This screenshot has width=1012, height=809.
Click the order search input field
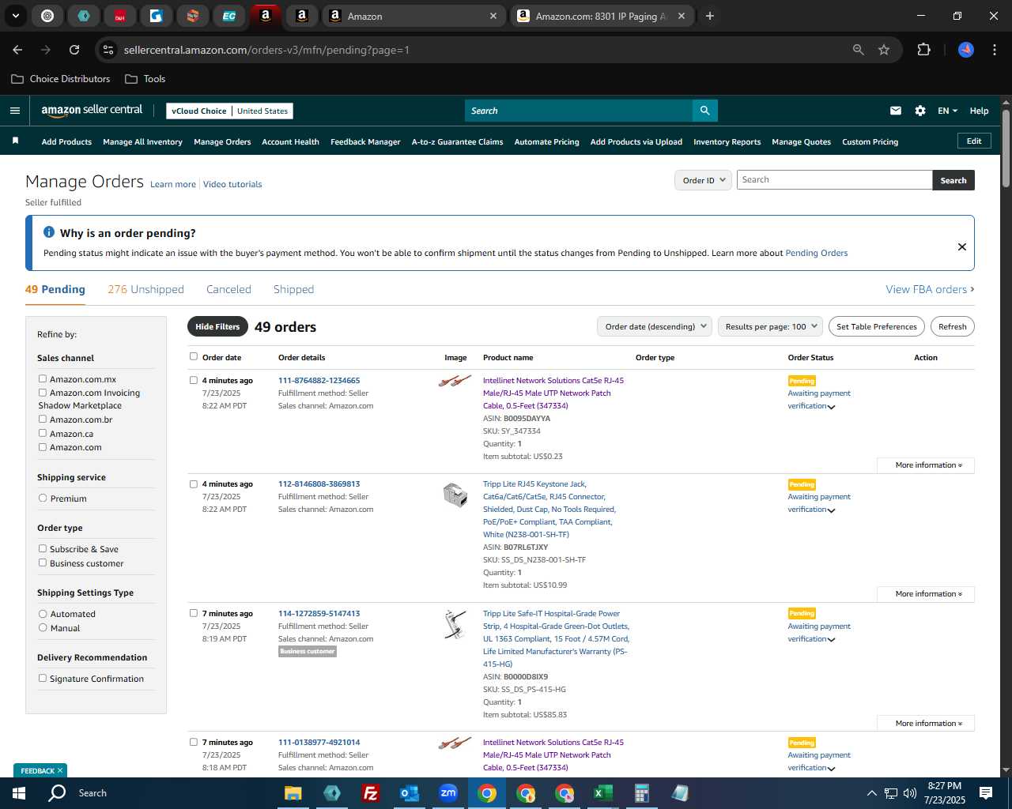point(835,180)
